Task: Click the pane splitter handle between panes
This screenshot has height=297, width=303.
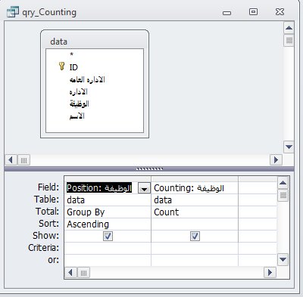Action: tap(149, 169)
